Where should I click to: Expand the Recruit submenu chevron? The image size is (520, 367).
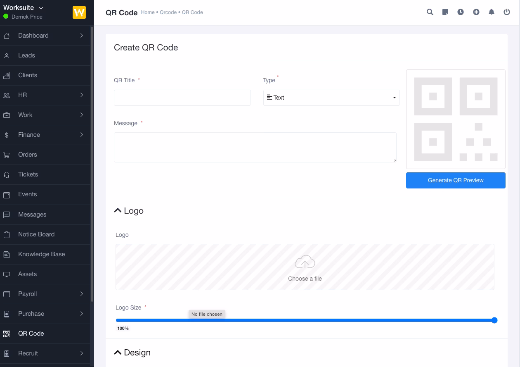tap(82, 353)
